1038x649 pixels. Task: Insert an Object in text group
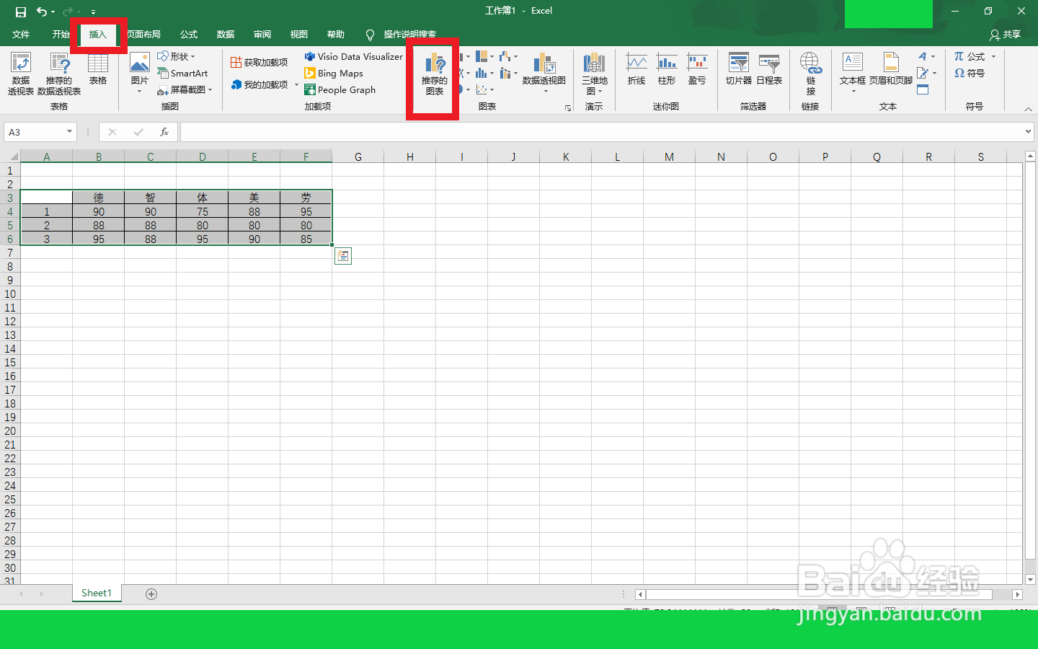coord(923,89)
